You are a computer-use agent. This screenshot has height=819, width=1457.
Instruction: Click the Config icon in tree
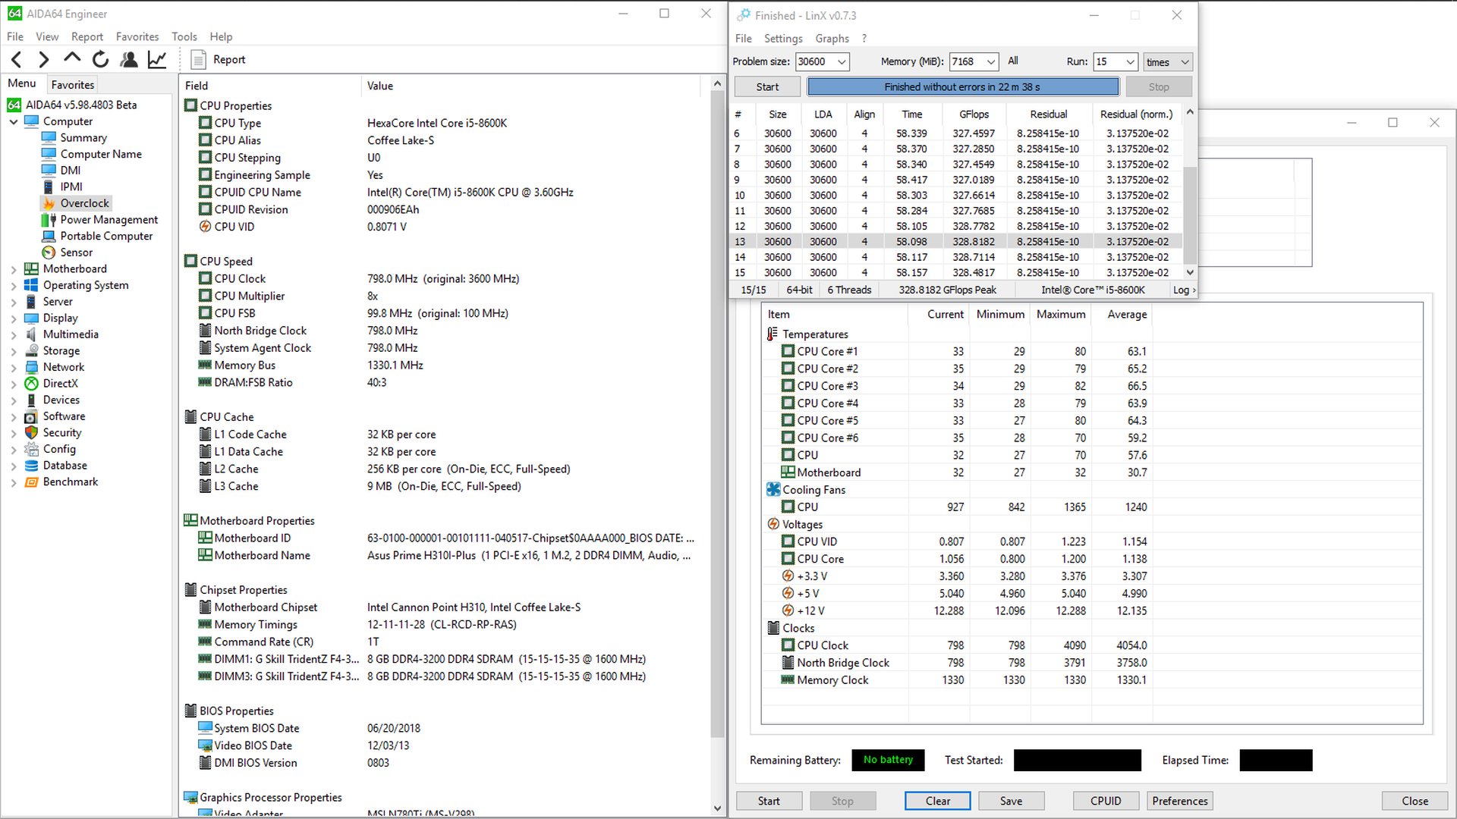[31, 449]
